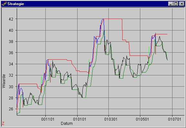
Task: Select the 001101 date tick label
Action: [48, 119]
